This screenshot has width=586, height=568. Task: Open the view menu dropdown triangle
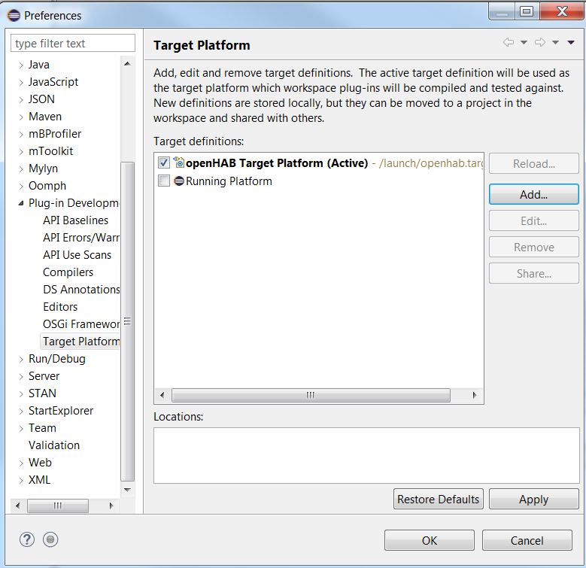coord(571,43)
